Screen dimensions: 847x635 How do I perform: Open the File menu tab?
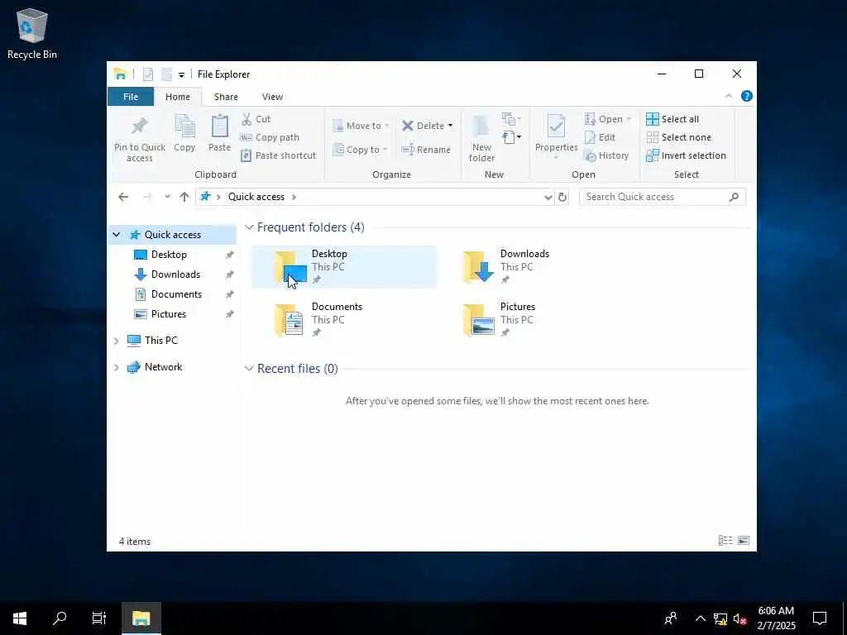click(131, 97)
